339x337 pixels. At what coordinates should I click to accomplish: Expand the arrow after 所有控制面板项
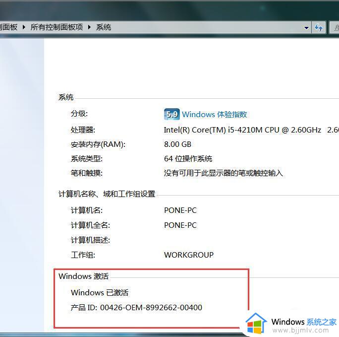[x=89, y=27]
